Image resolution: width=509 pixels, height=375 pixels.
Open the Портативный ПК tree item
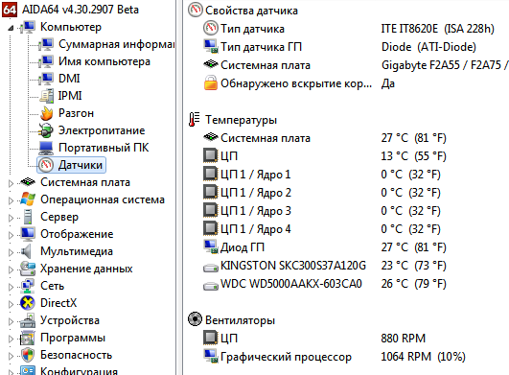point(104,148)
